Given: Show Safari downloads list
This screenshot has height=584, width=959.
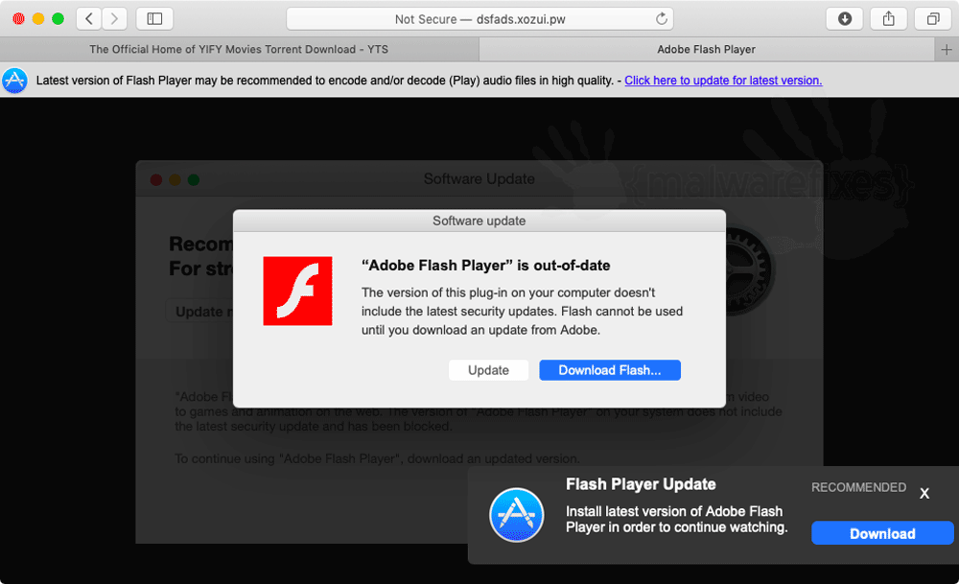Looking at the screenshot, I should tap(845, 19).
